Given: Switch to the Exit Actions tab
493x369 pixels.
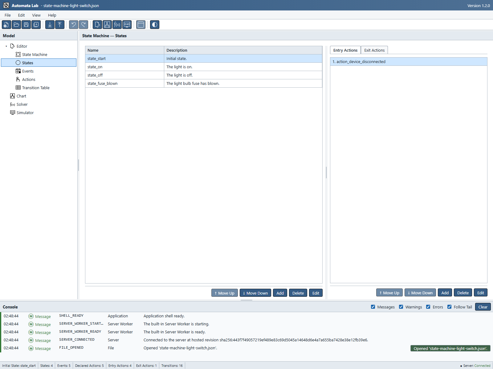Looking at the screenshot, I should click(374, 50).
